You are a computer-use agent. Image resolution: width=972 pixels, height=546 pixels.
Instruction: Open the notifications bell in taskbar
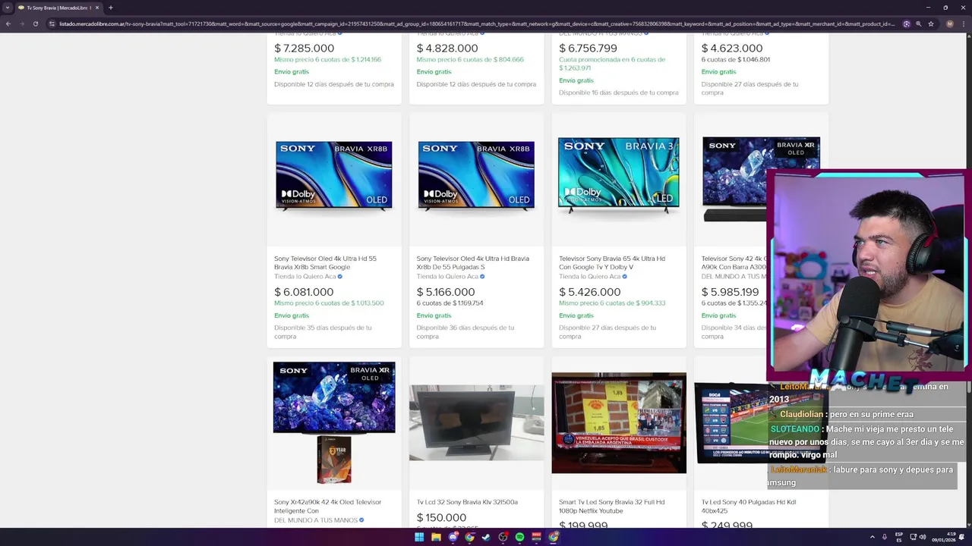coord(961,537)
